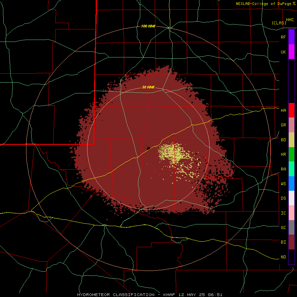This screenshot has height=297, width=297.
Task: Click the RA legend label
Action: point(283,169)
